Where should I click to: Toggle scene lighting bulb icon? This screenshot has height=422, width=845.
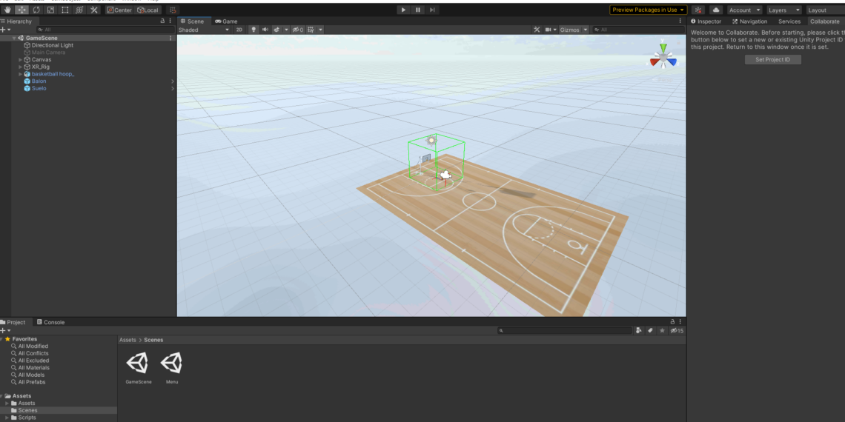click(x=253, y=30)
